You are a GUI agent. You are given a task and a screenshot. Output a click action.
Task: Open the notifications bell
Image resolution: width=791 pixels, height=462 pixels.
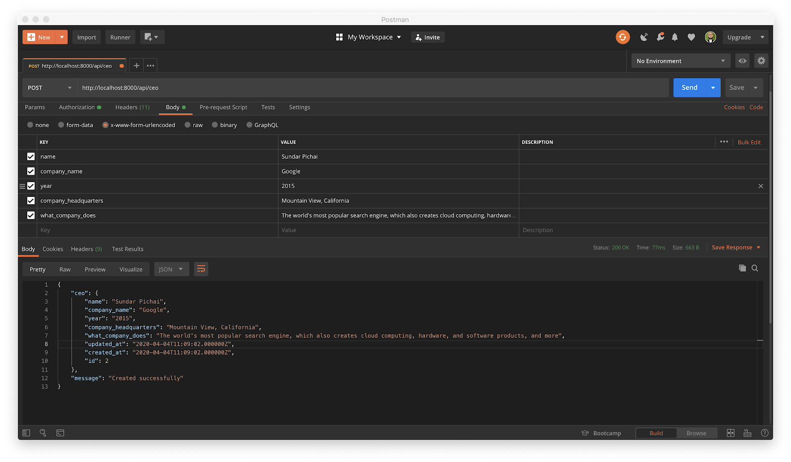[x=675, y=37]
